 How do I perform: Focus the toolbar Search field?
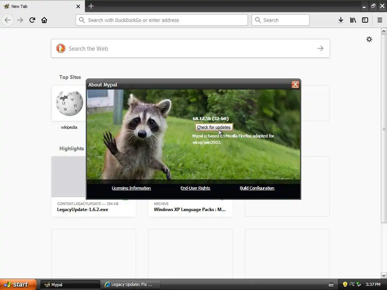280,20
